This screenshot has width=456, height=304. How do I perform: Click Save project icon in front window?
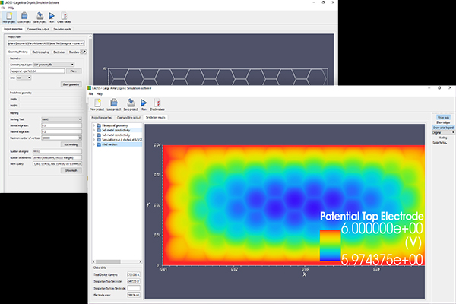(x=131, y=103)
